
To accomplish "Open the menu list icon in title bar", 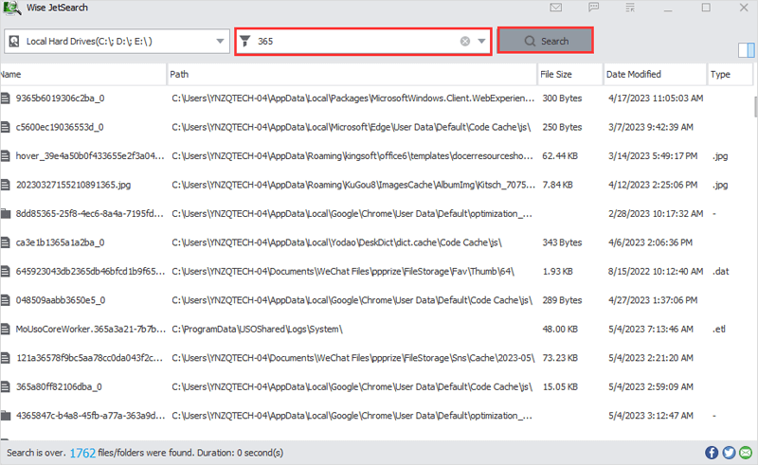I will 630,8.
